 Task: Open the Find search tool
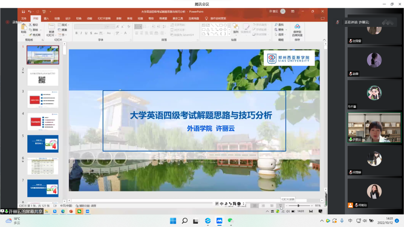279,25
